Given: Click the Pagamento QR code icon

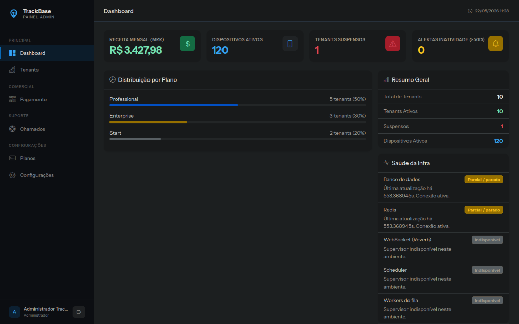Looking at the screenshot, I should 12,99.
